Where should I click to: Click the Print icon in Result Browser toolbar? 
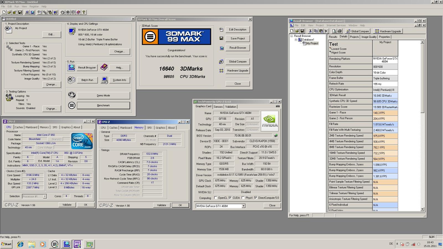tap(340, 31)
